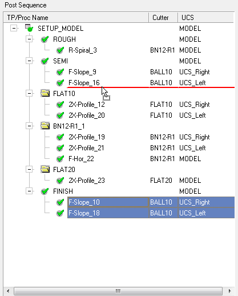Screen dimensions: 238x296
Task: Click the green checkmark beside ROUGH
Action: [x=45, y=39]
